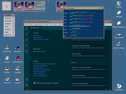The image size is (126, 94).
Task: Select the Welcome tab
Action: [36, 28]
